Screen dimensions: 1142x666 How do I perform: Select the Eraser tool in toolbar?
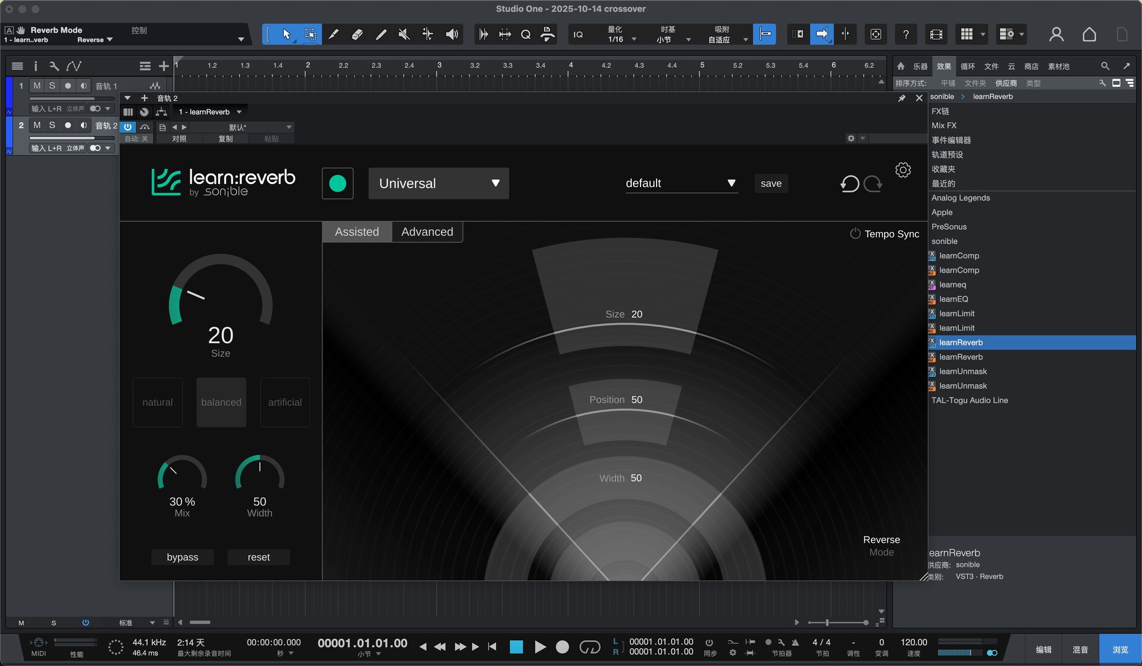click(357, 35)
